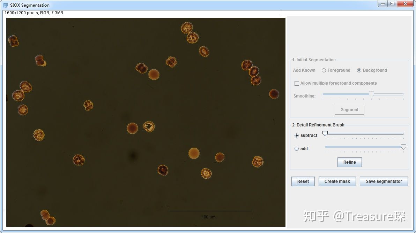Enable Allow multiple foreground components checkbox

pos(297,83)
